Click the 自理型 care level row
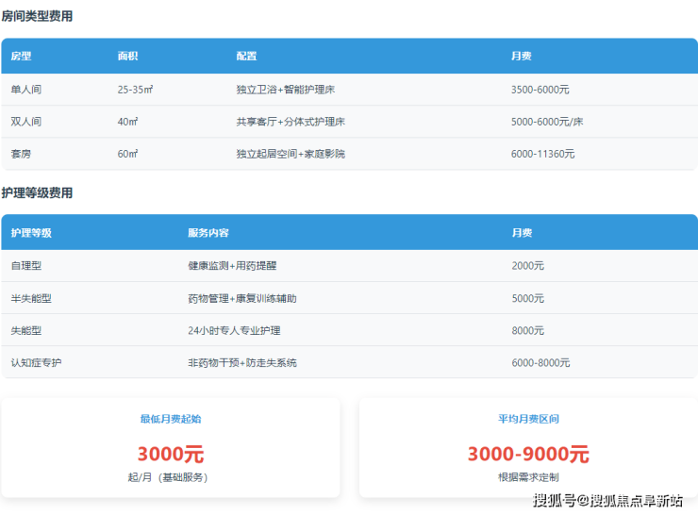The height and width of the screenshot is (515, 698). coord(26,266)
